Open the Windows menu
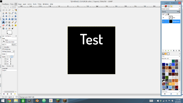The image size is (183, 103). coord(46,4)
